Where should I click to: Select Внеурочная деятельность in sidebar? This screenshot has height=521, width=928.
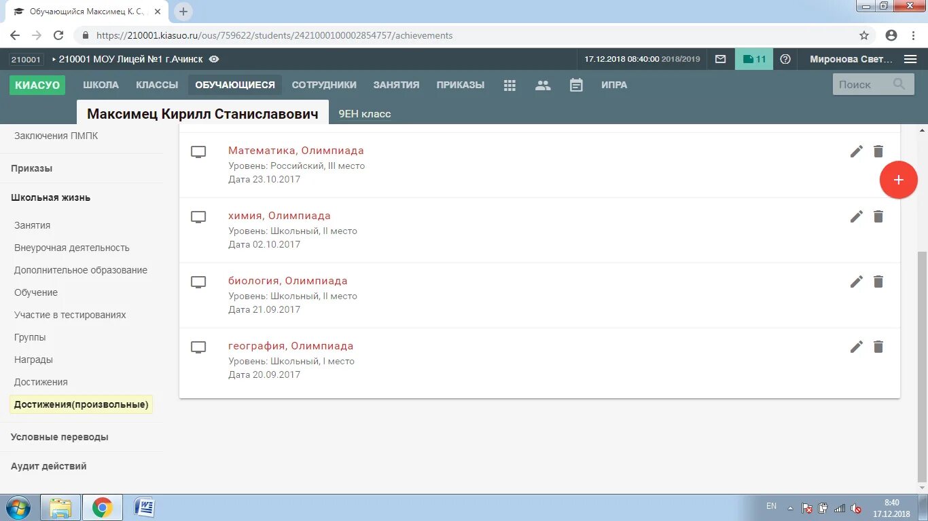[72, 248]
